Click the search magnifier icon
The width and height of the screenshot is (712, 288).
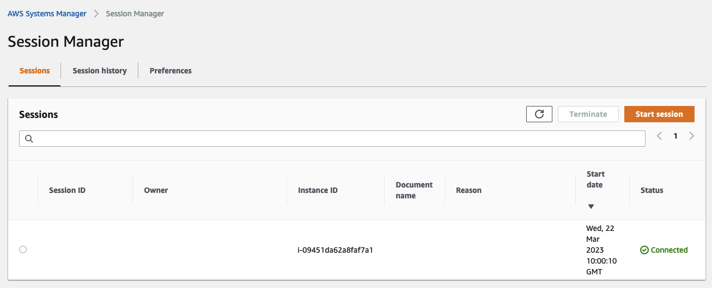29,139
